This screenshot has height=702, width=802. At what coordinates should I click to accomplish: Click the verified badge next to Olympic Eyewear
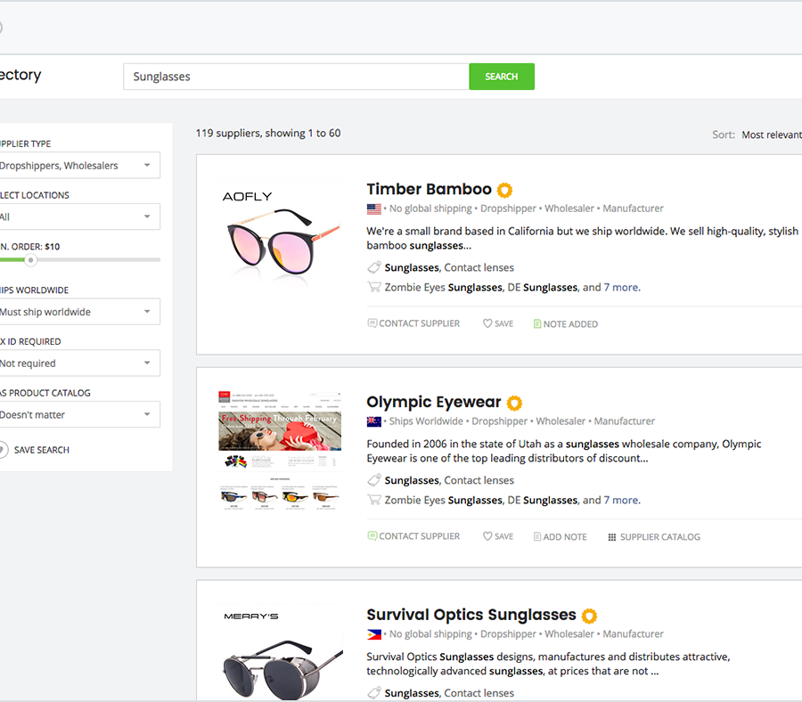pyautogui.click(x=514, y=403)
